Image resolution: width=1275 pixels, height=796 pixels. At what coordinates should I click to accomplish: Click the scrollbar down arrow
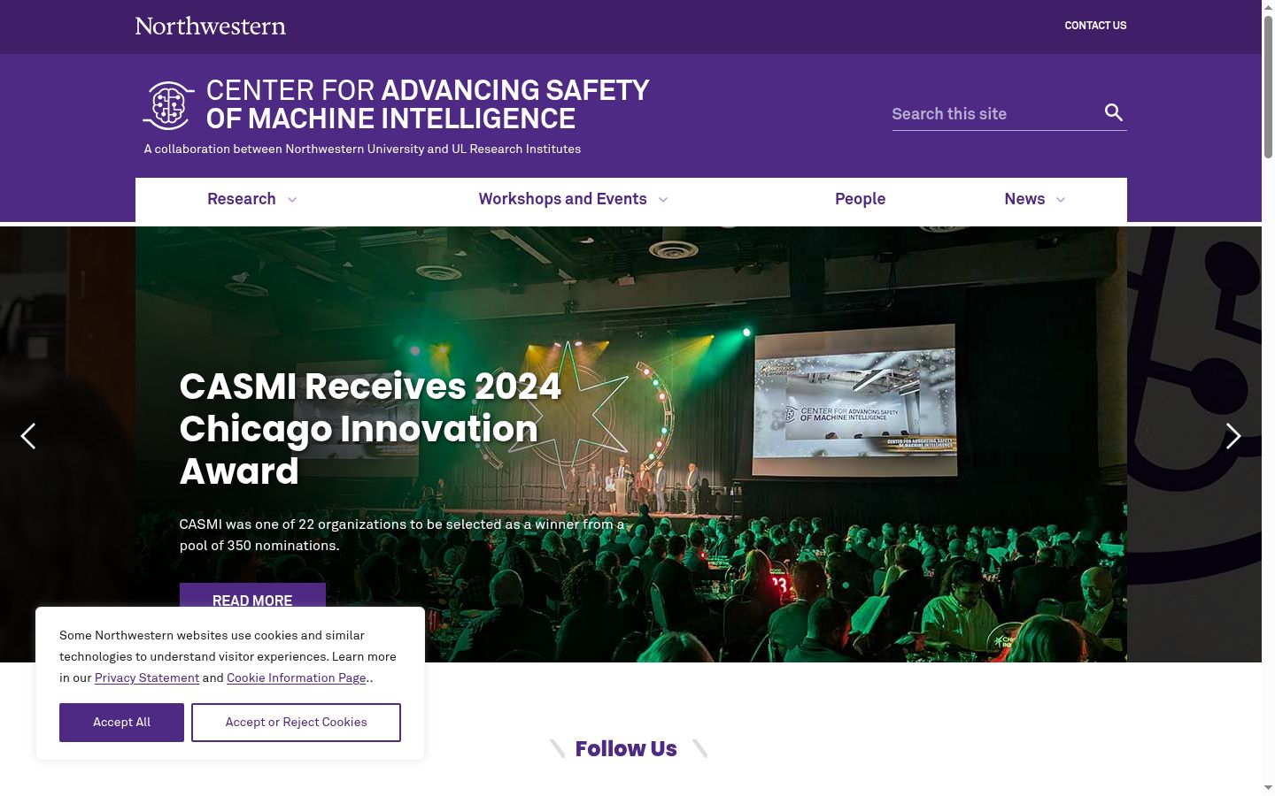1268,788
